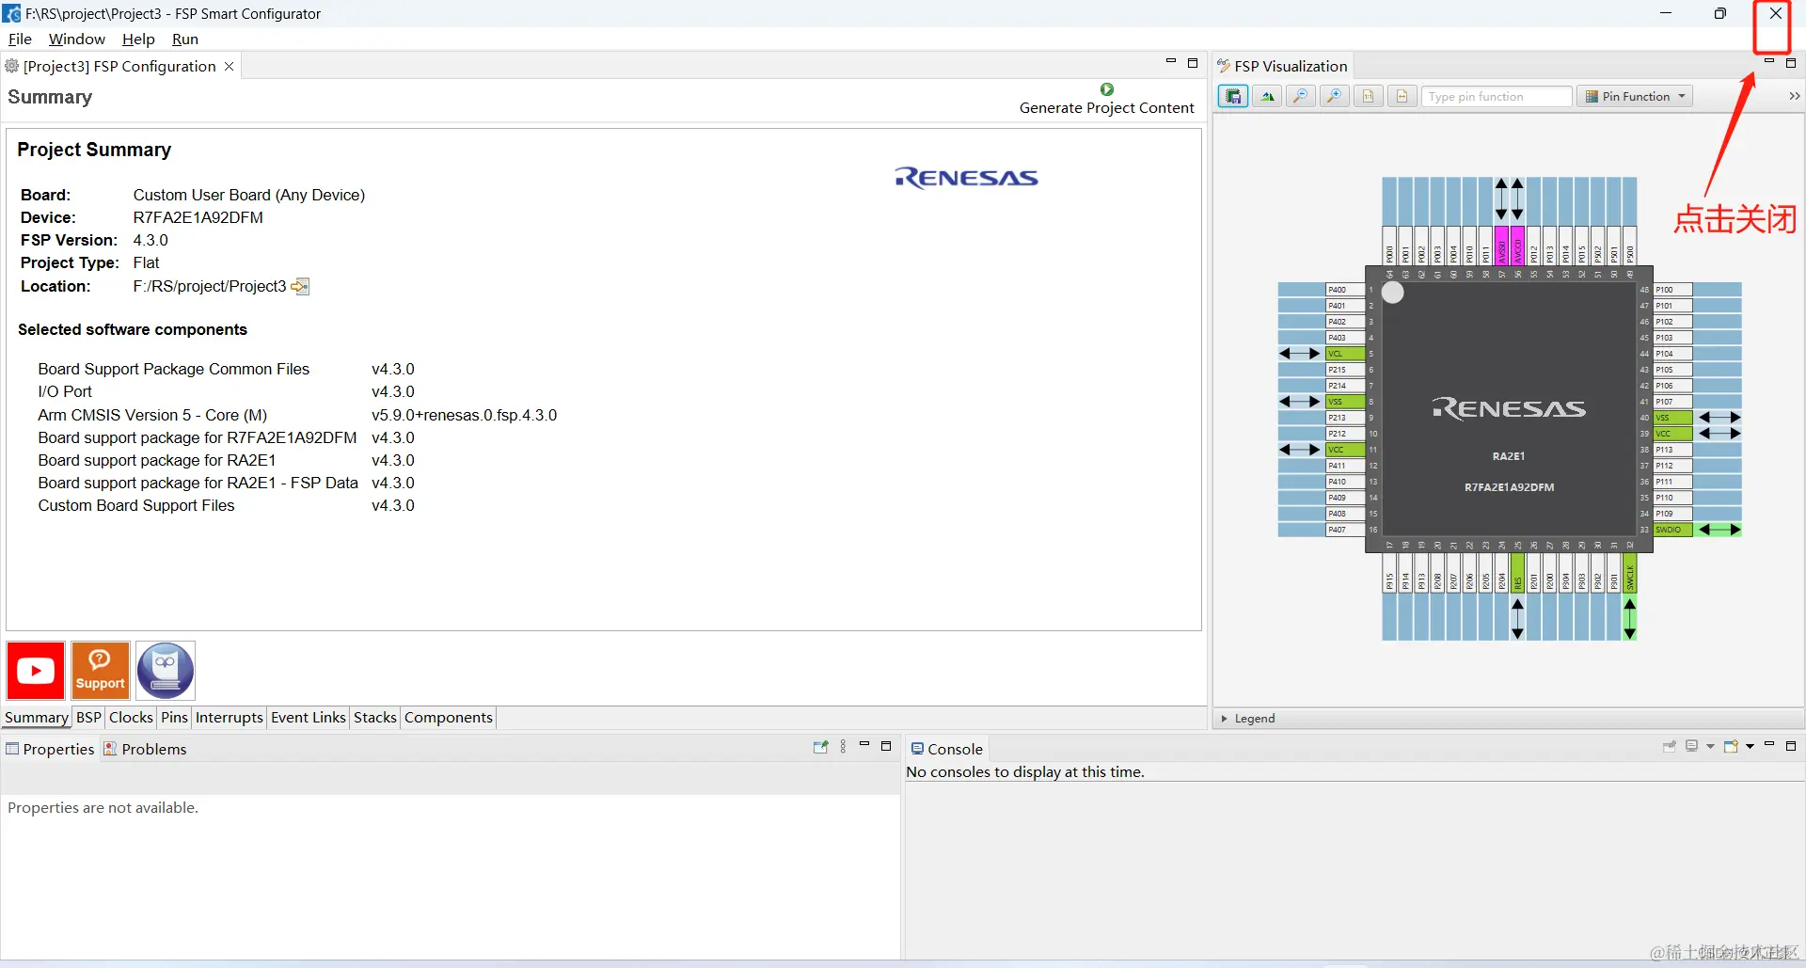The width and height of the screenshot is (1806, 968).
Task: Open the Pin Function dropdown
Action: coord(1635,96)
